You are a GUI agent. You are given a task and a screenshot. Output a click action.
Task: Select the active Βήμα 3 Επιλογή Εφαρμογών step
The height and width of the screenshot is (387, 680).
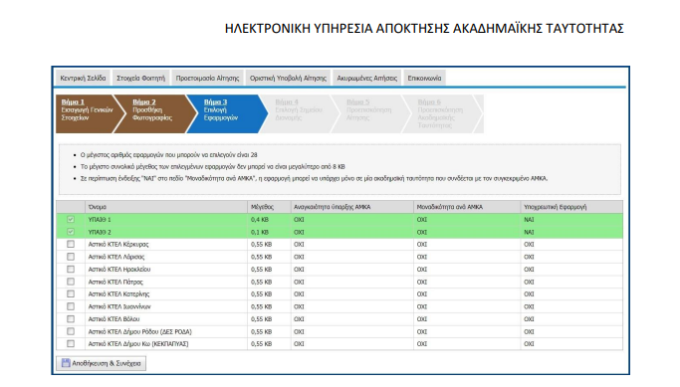point(226,114)
